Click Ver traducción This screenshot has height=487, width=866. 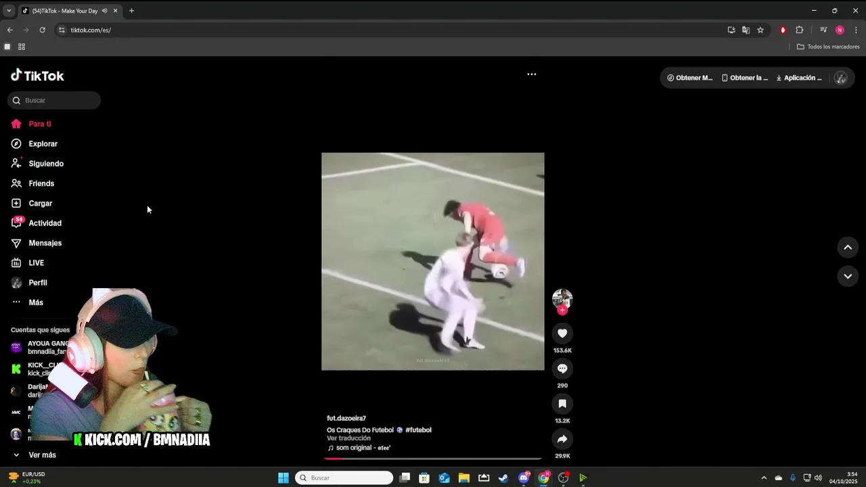[x=348, y=438]
